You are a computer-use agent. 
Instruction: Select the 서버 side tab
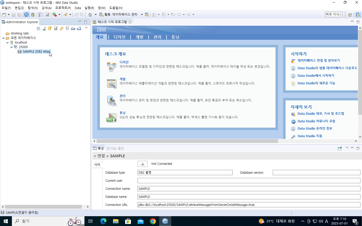click(97, 165)
